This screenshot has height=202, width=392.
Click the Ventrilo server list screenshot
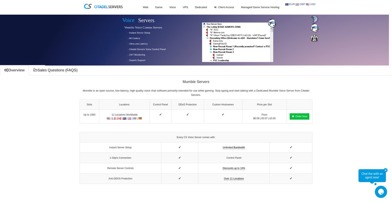(237, 42)
